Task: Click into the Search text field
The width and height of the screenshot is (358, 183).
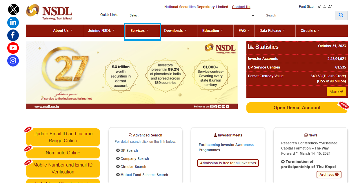Action: click(299, 15)
